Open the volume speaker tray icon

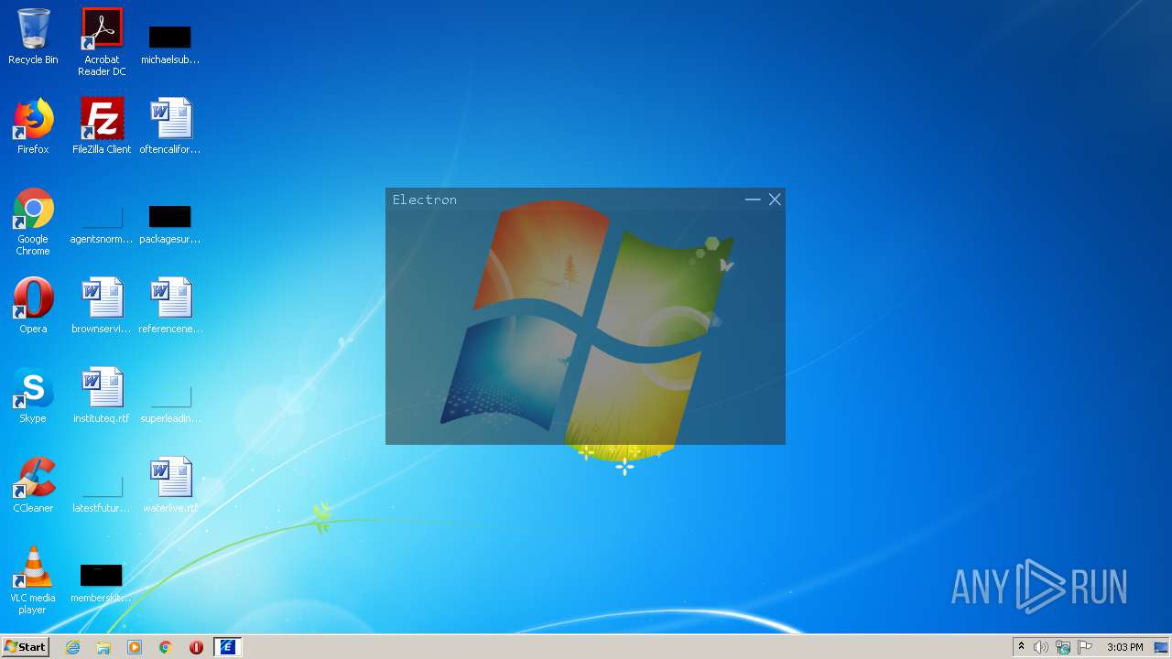(1041, 647)
